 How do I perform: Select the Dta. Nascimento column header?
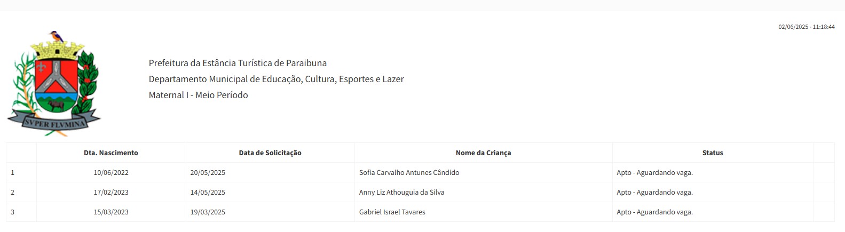111,153
